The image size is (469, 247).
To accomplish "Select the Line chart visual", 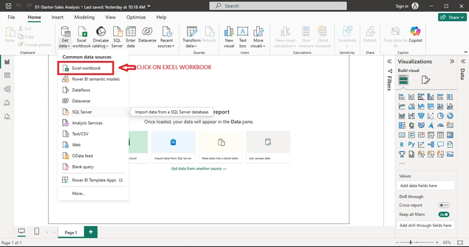I will [402, 107].
